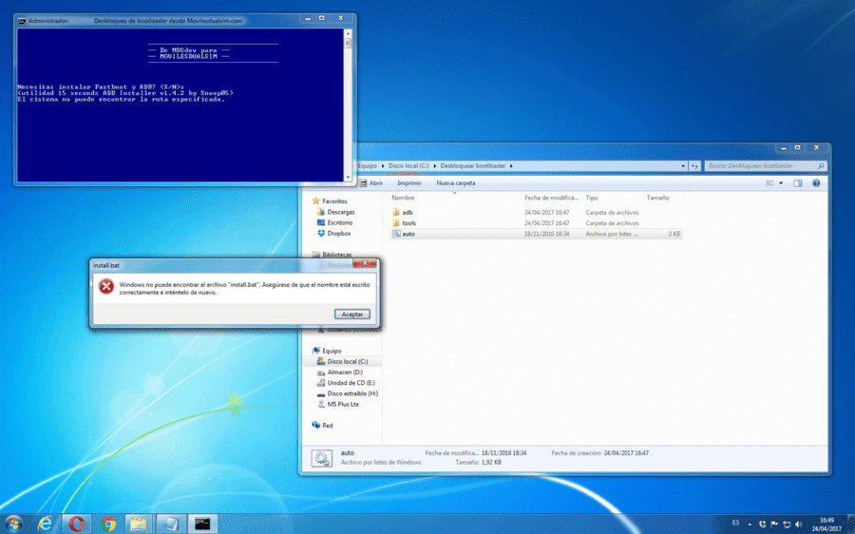Open Google Chrome taskbar icon
Viewport: 855px width, 534px height.
108,524
